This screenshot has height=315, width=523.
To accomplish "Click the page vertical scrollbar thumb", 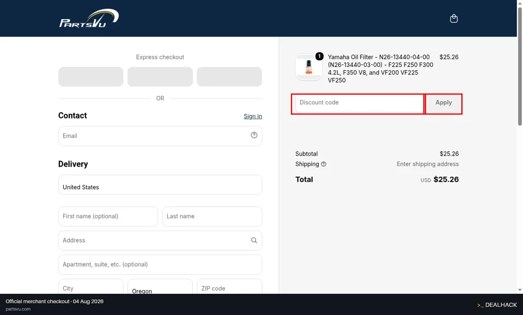I will pos(520,66).
